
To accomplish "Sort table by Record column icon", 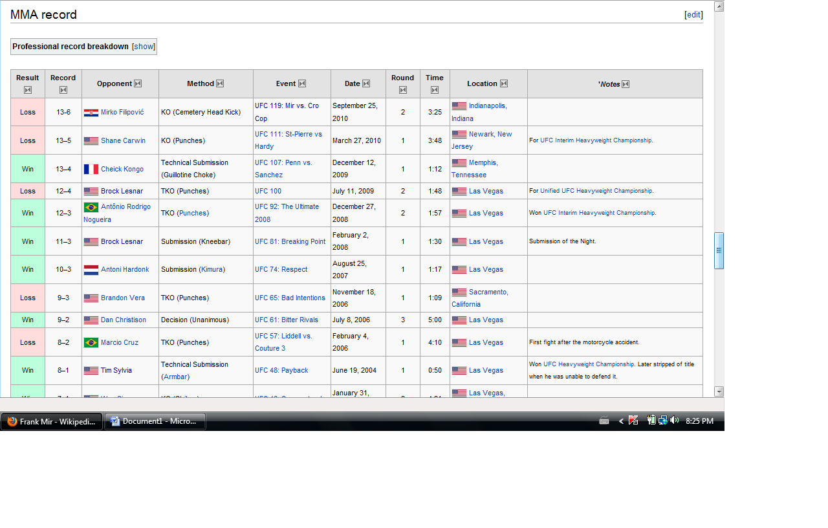I will [x=63, y=90].
